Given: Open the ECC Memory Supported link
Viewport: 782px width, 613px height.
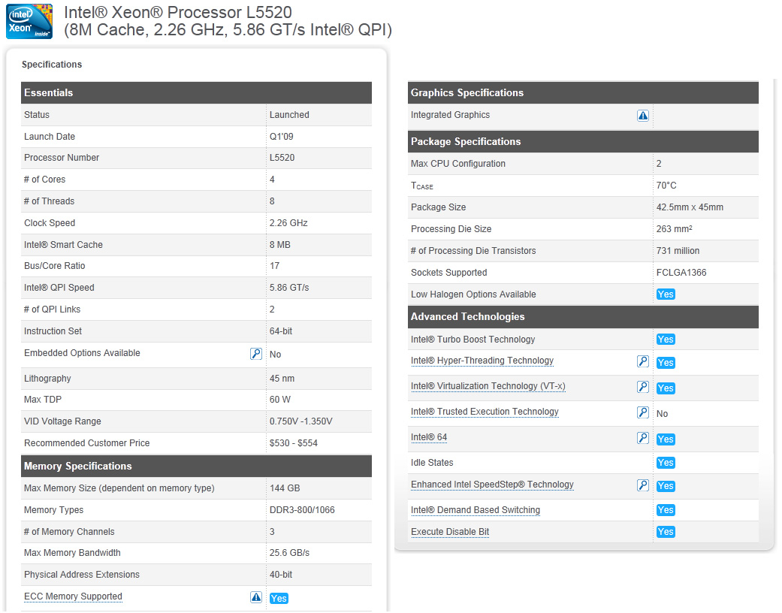Looking at the screenshot, I should coord(73,596).
